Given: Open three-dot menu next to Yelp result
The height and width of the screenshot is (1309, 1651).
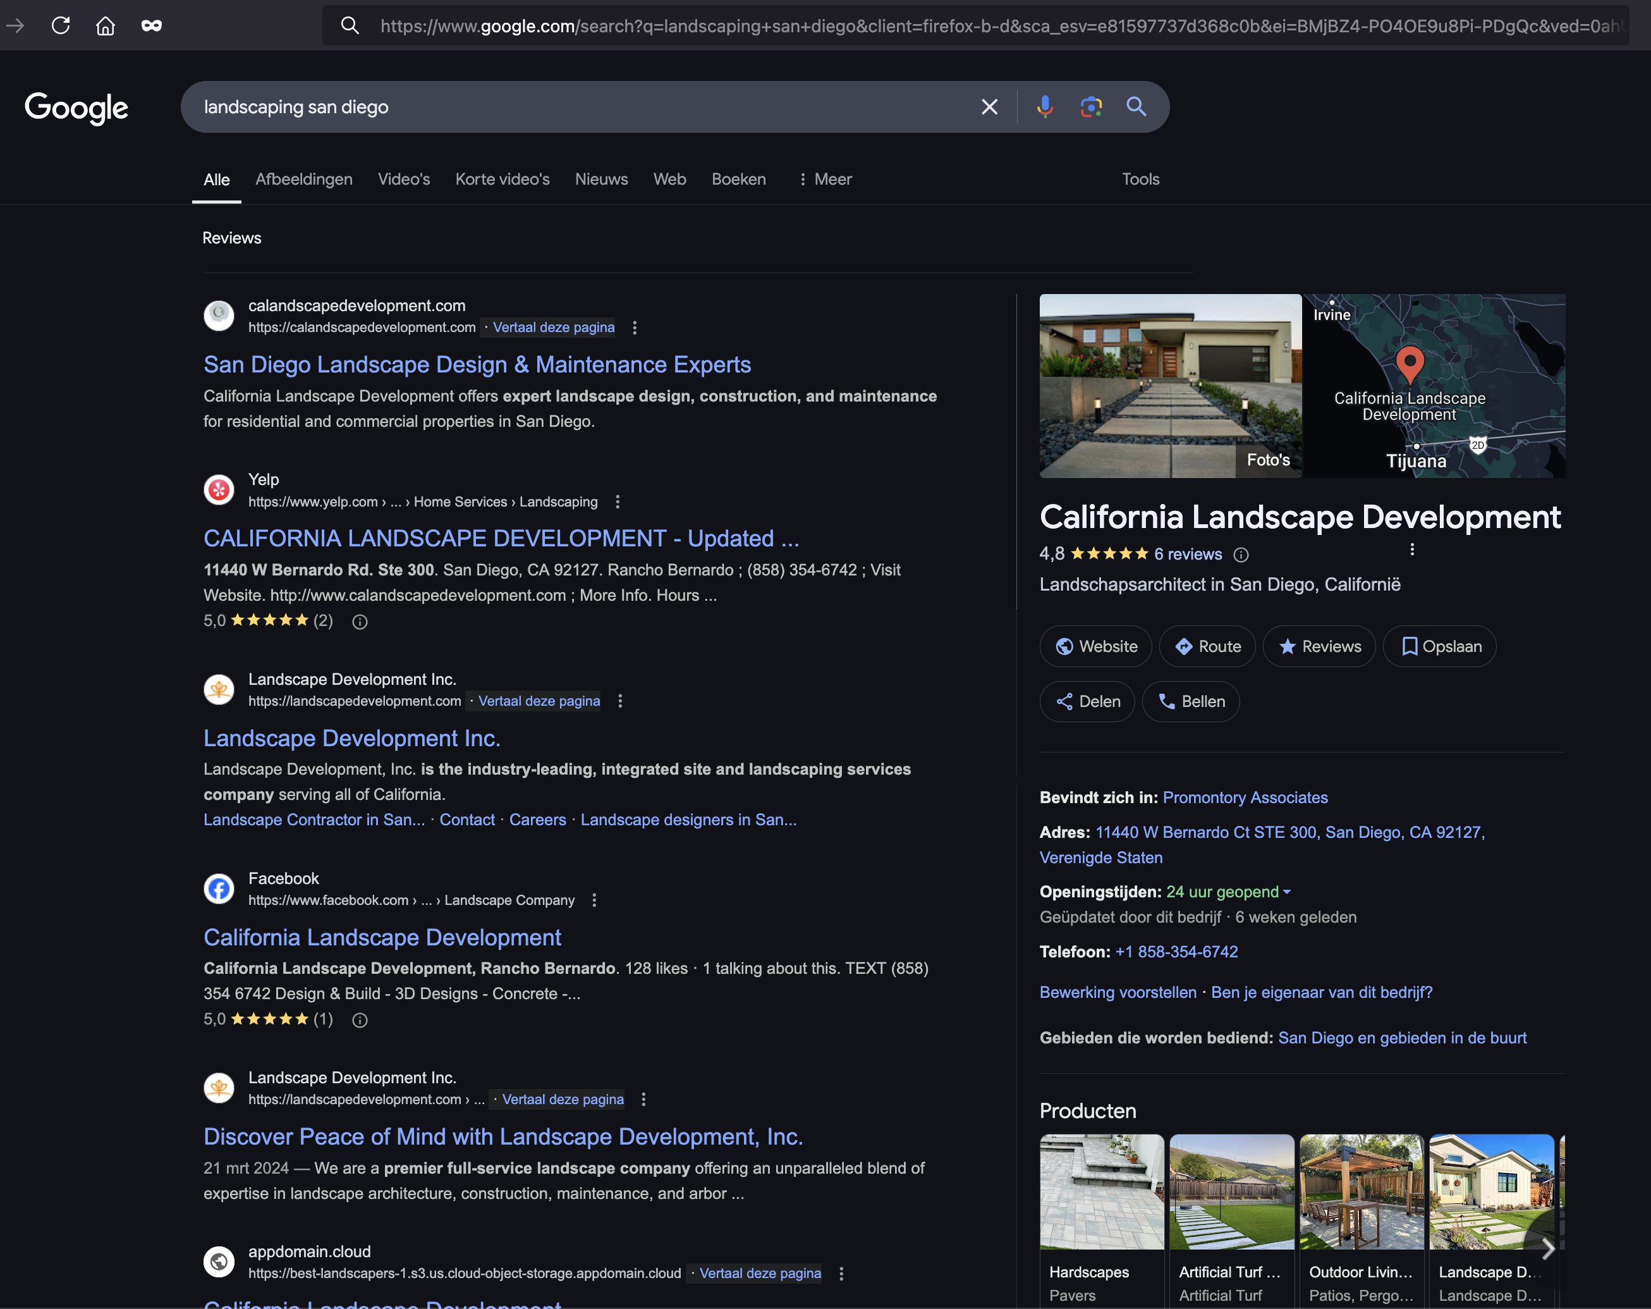Looking at the screenshot, I should click(618, 501).
